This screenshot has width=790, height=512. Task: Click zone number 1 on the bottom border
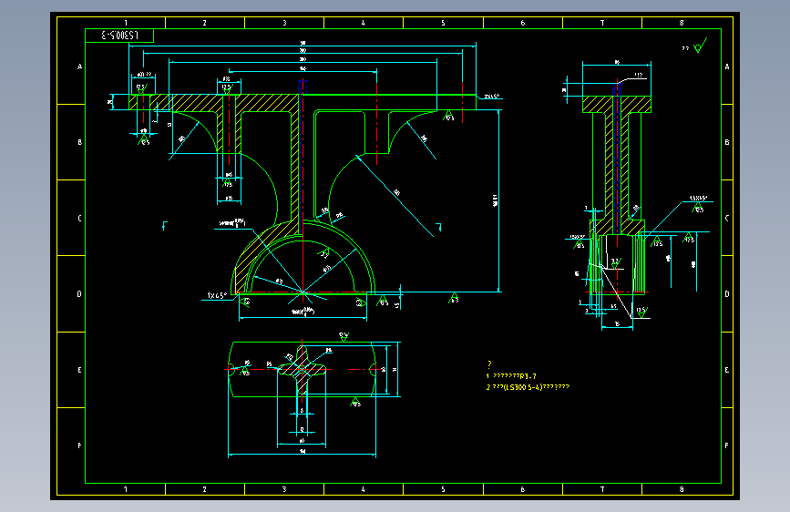(x=126, y=489)
